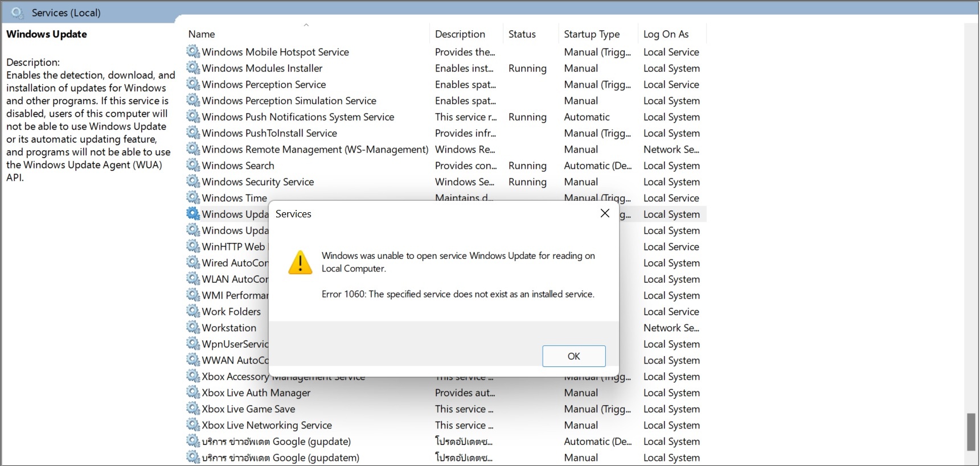Select the Windows Time service name
Image resolution: width=980 pixels, height=466 pixels.
pos(235,198)
